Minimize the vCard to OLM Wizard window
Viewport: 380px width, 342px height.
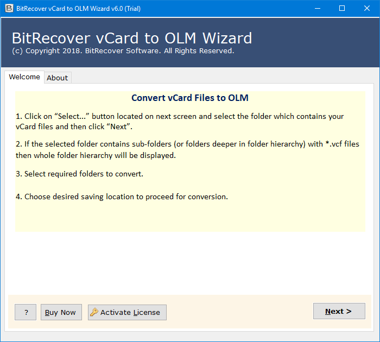coord(318,8)
